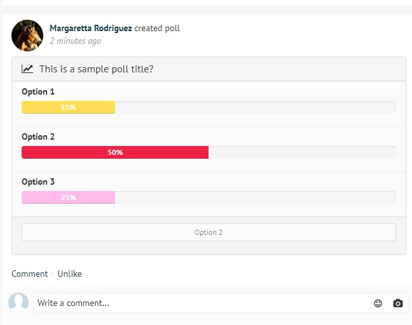This screenshot has height=325, width=412.
Task: Open Margaretta Rodriguez profile link
Action: (91, 28)
